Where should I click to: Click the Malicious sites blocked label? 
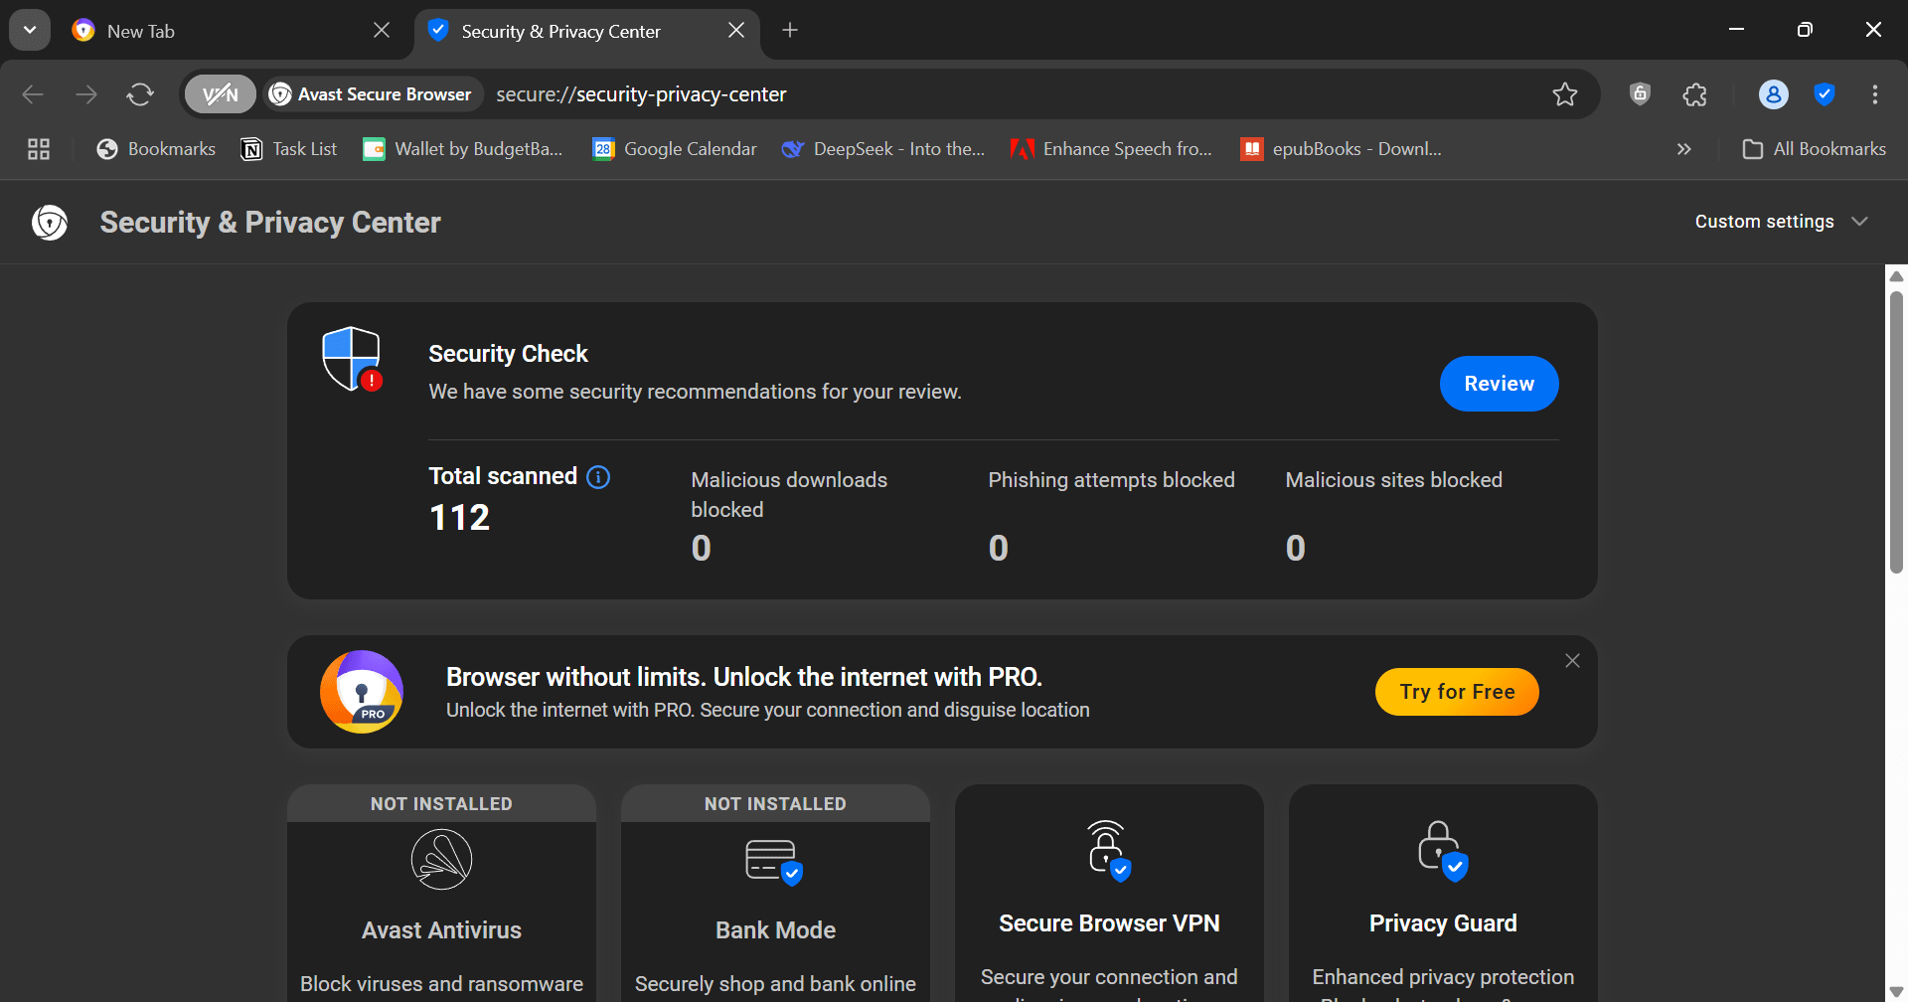point(1393,480)
